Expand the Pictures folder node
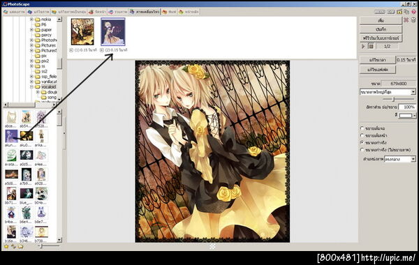 [31, 45]
